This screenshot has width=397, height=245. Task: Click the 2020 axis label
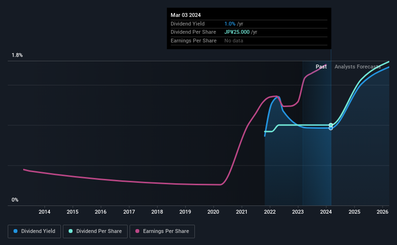pyautogui.click(x=213, y=212)
